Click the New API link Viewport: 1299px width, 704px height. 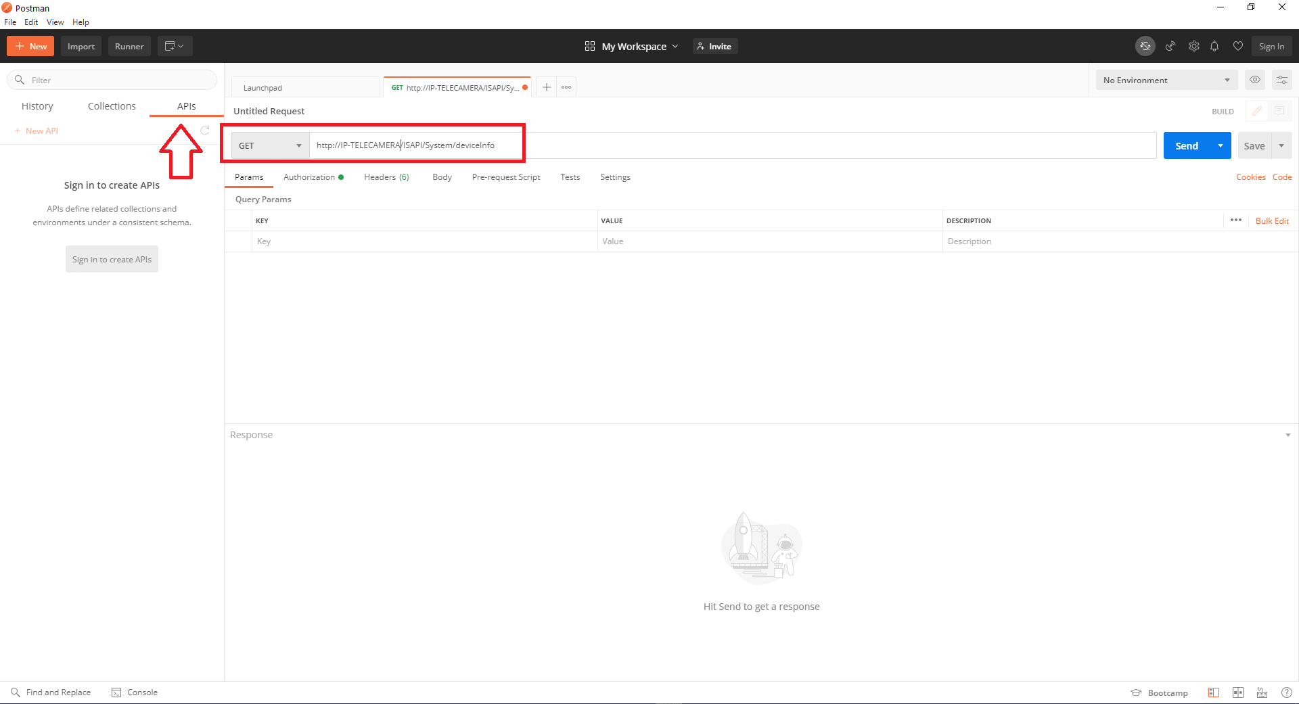click(37, 131)
